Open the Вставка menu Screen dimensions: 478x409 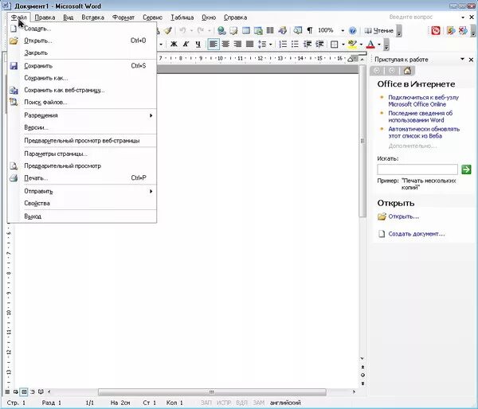coord(92,18)
